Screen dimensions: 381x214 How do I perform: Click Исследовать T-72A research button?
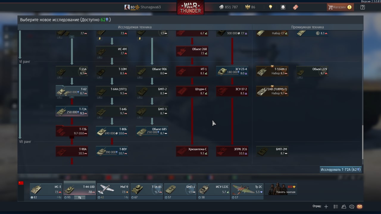click(341, 170)
